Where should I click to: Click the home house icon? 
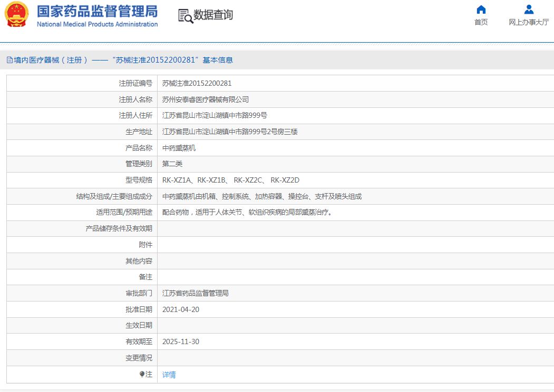pos(481,9)
